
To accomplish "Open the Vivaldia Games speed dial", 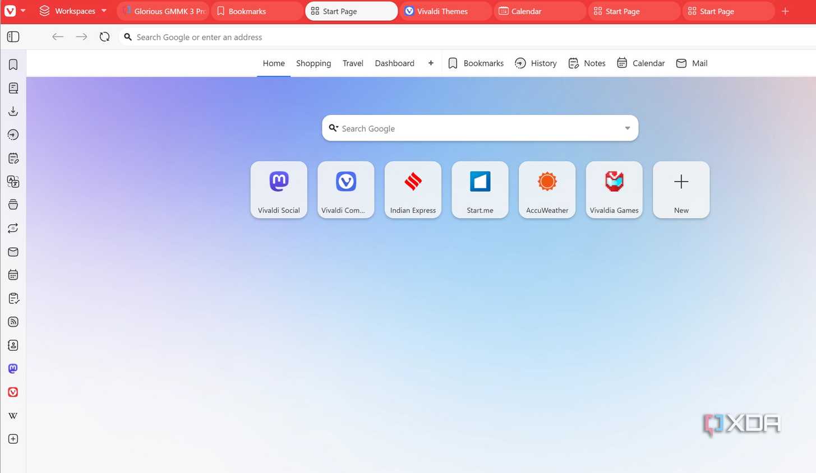I will [x=614, y=190].
